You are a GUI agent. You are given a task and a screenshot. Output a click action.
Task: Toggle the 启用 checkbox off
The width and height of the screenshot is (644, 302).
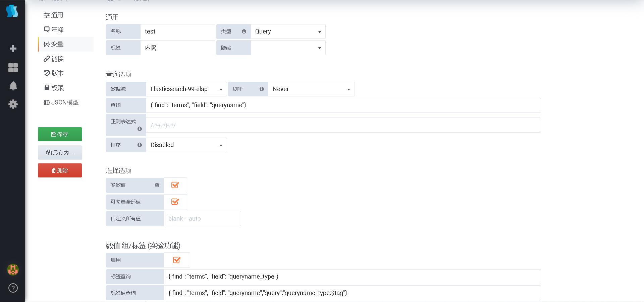176,260
